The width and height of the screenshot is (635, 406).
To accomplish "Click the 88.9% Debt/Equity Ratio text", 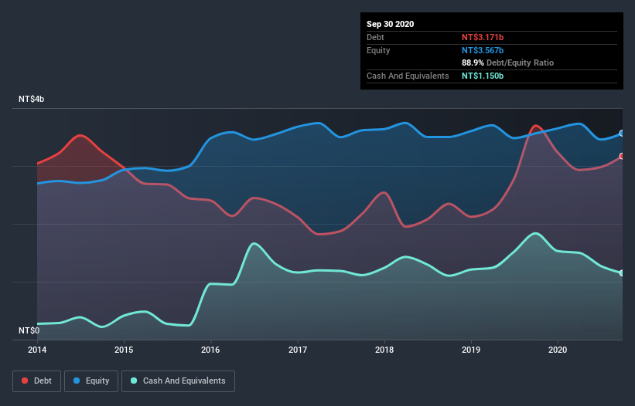I will coord(507,63).
